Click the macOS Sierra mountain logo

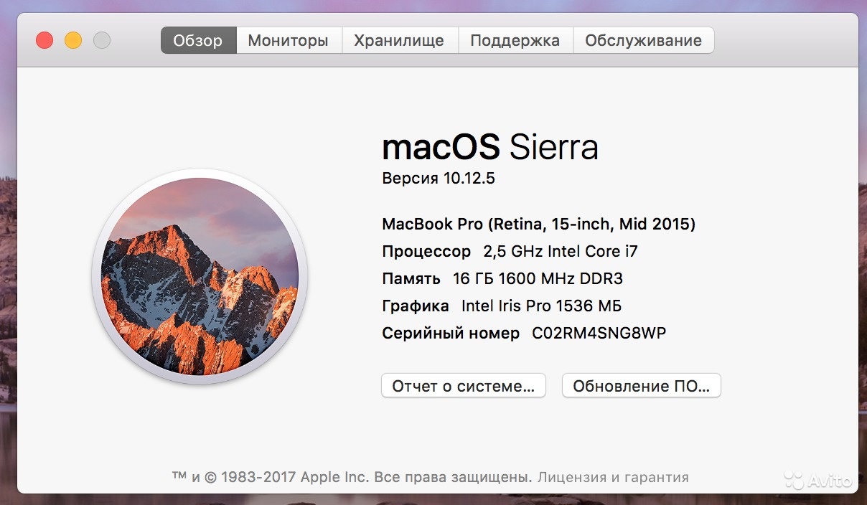pyautogui.click(x=200, y=276)
